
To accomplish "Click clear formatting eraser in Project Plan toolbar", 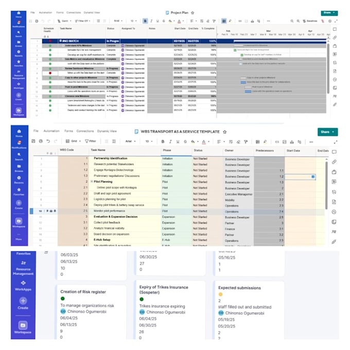I will point(208,21).
